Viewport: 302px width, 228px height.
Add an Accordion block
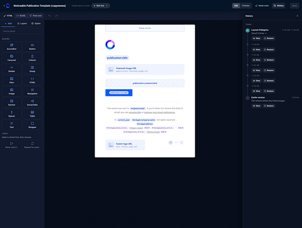point(12,47)
